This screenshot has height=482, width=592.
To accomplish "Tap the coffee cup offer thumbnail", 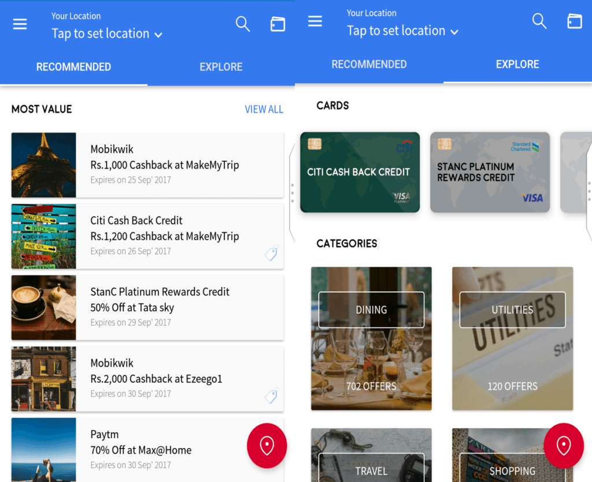I will tap(44, 308).
